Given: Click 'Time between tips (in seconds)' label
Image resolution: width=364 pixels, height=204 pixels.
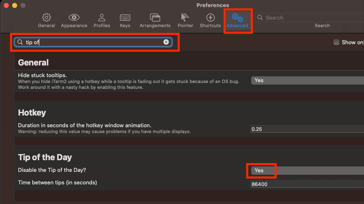Looking at the screenshot, I should [57, 182].
